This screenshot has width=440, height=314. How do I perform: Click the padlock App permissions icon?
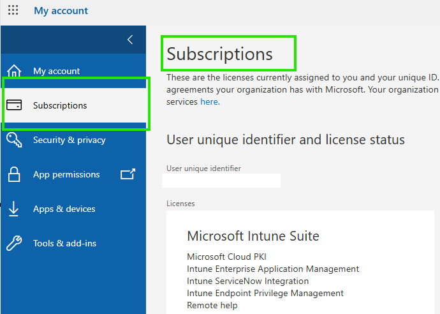[14, 174]
